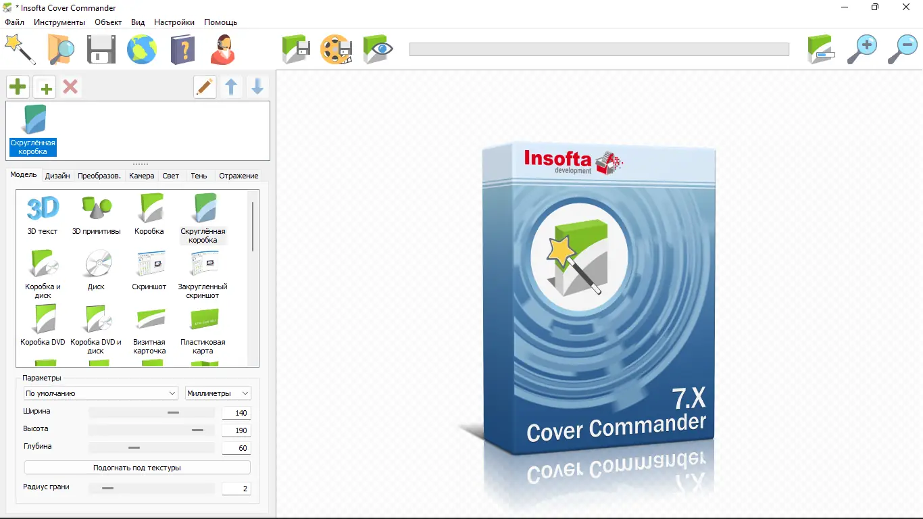Select the Закругленный скриншот model
Viewport: 923px width, 519px height.
coord(203,274)
